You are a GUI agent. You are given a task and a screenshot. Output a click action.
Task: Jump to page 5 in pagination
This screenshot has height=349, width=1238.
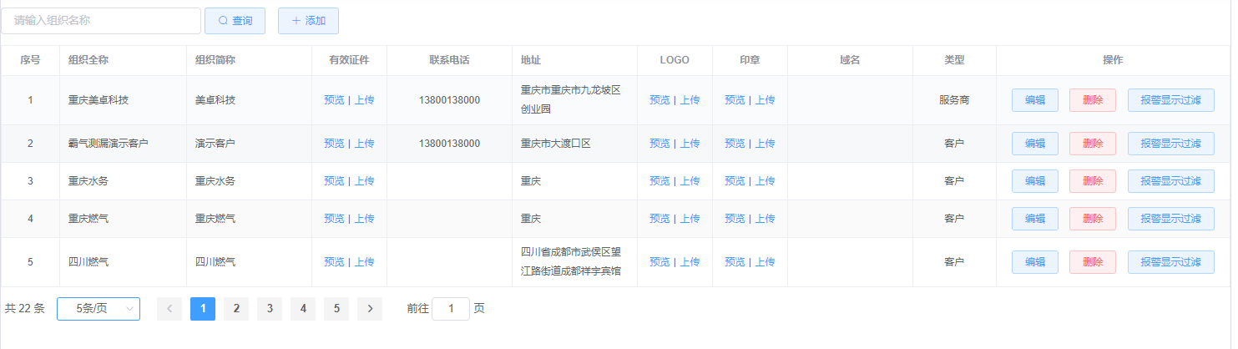click(336, 309)
